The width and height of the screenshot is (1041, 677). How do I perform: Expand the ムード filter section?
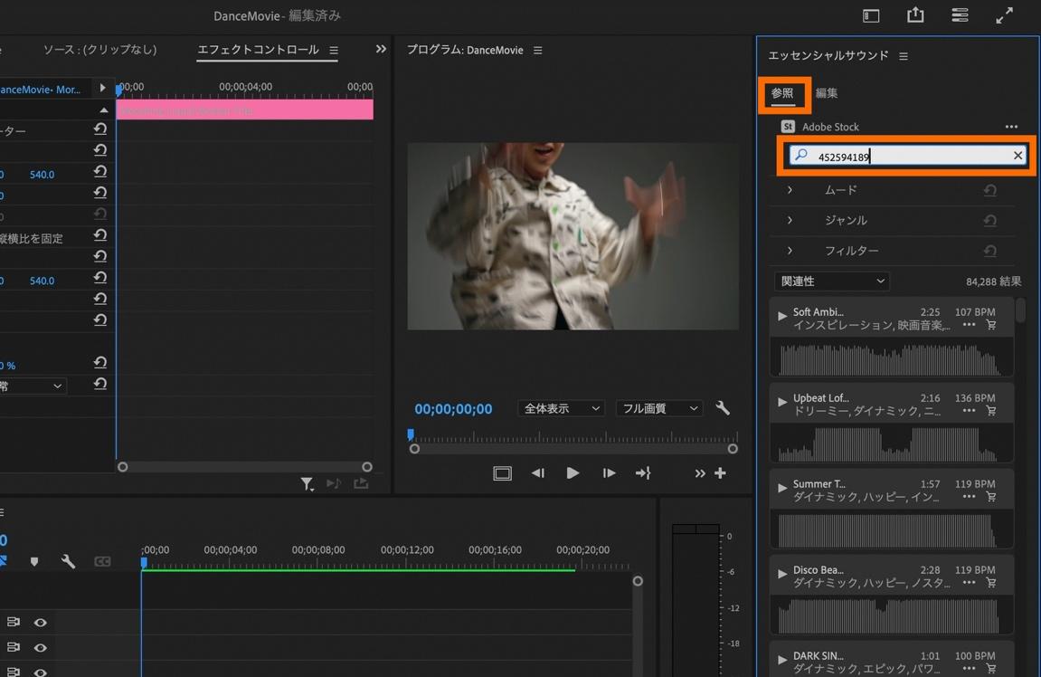(x=790, y=190)
